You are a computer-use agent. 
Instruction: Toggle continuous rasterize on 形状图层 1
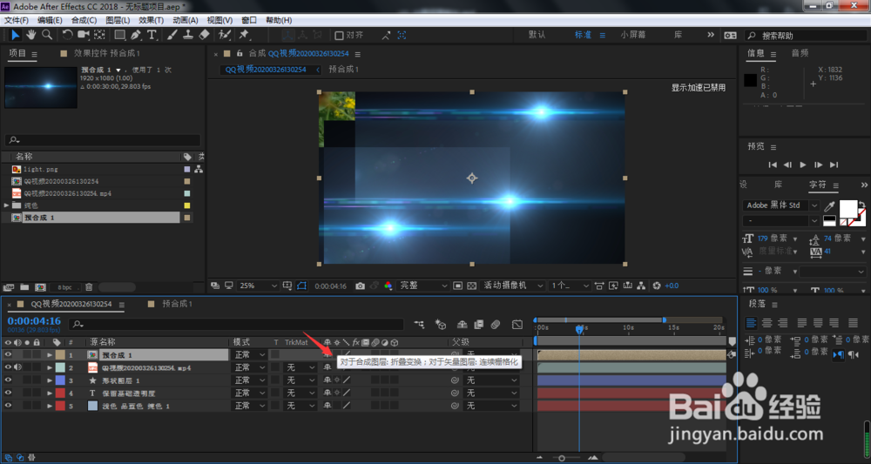pyautogui.click(x=336, y=380)
